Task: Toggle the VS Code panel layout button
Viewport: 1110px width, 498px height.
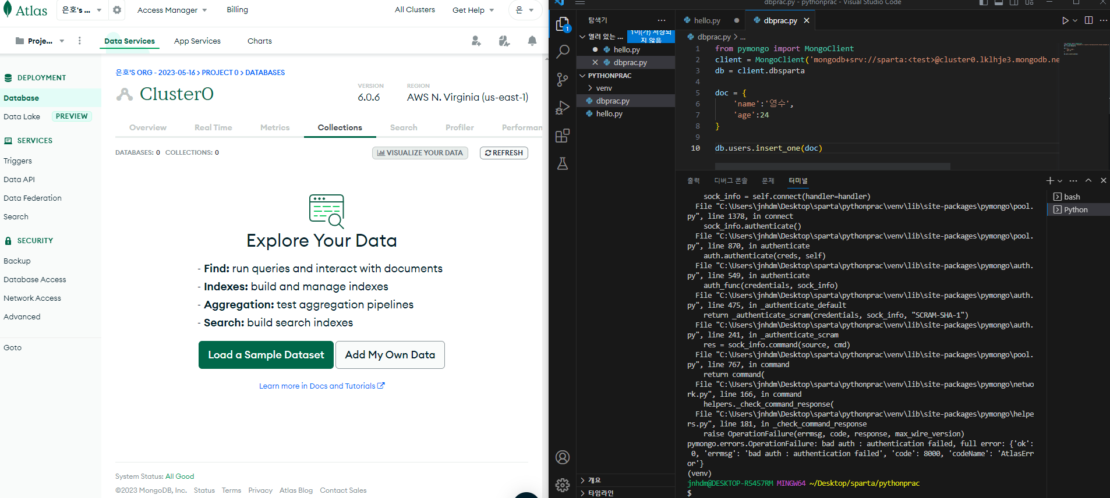Action: click(999, 2)
